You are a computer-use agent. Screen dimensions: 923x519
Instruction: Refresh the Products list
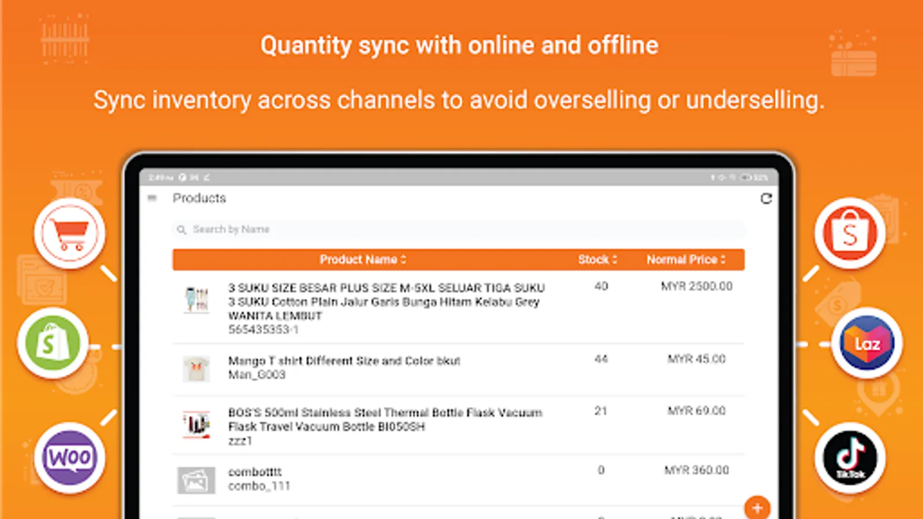point(766,198)
